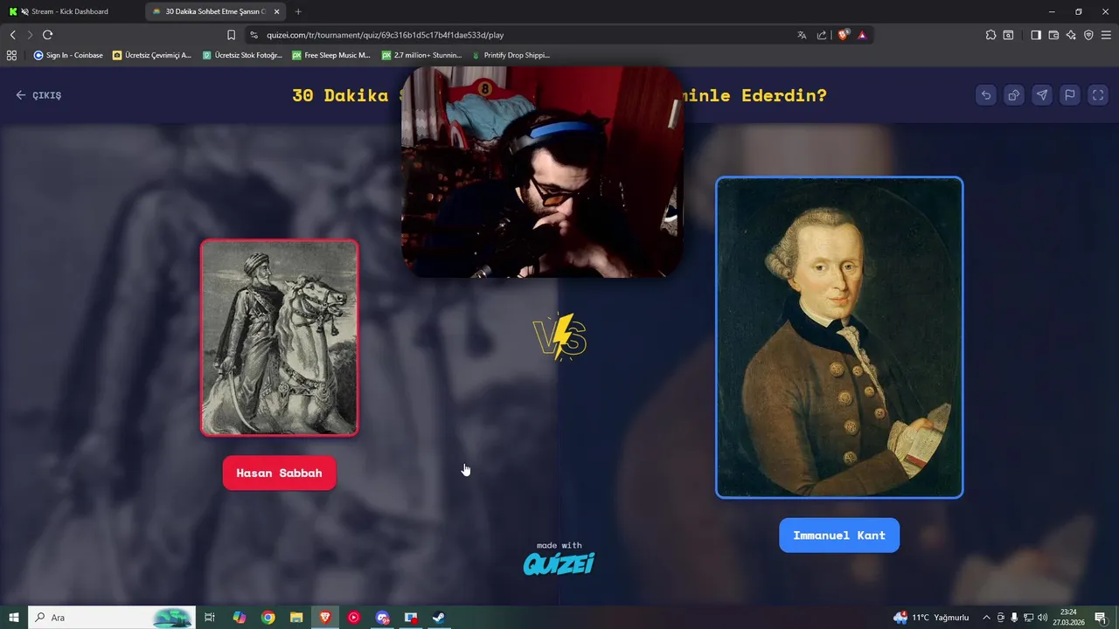Image resolution: width=1119 pixels, height=629 pixels.
Task: Click the microphone tray icon
Action: 1014,618
